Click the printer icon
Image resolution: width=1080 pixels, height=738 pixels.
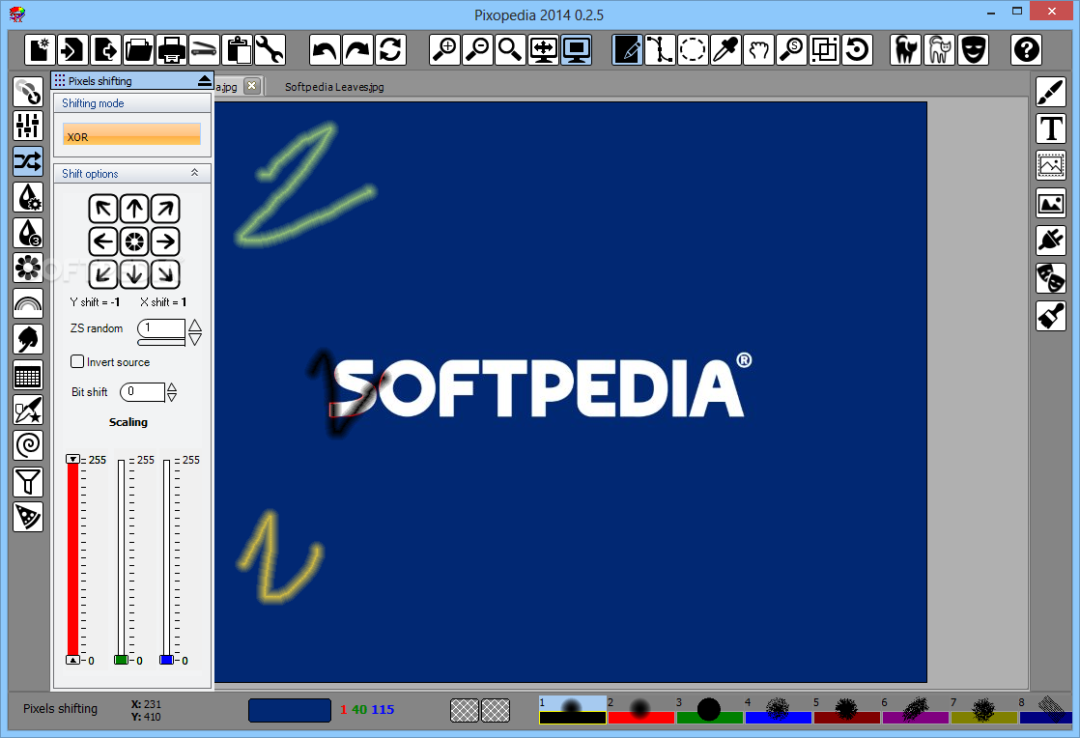172,49
